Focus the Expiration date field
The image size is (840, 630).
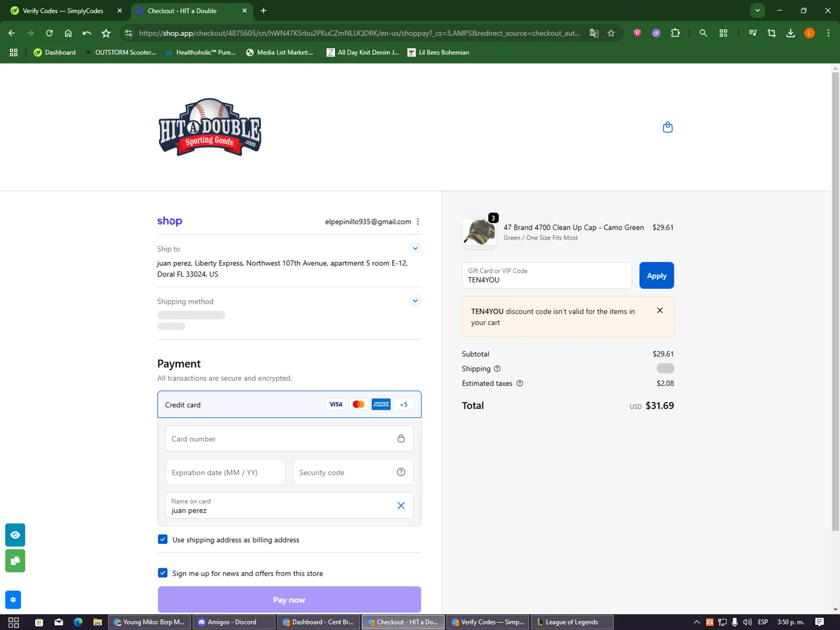pos(225,472)
